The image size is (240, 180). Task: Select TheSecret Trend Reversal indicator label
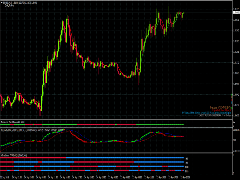pos(12,122)
